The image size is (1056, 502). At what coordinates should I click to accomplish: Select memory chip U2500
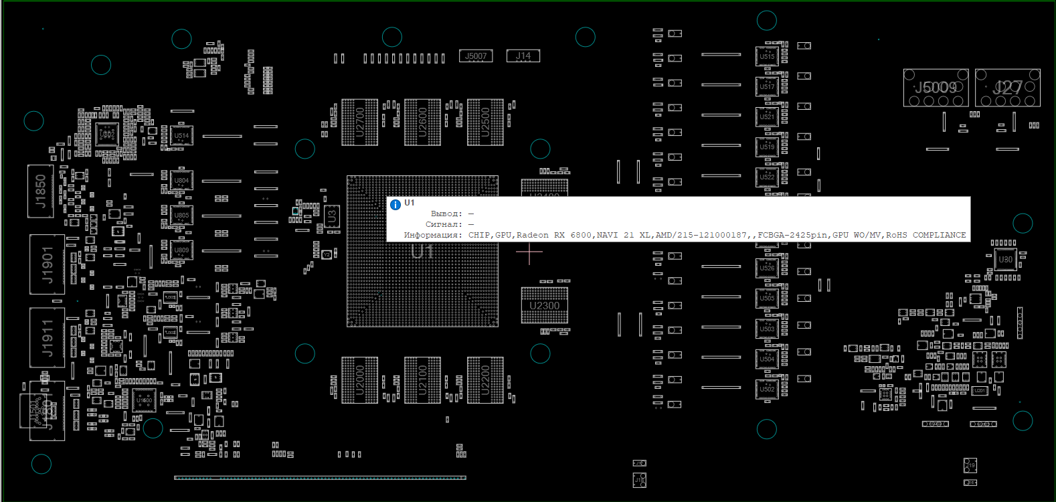pyautogui.click(x=485, y=122)
